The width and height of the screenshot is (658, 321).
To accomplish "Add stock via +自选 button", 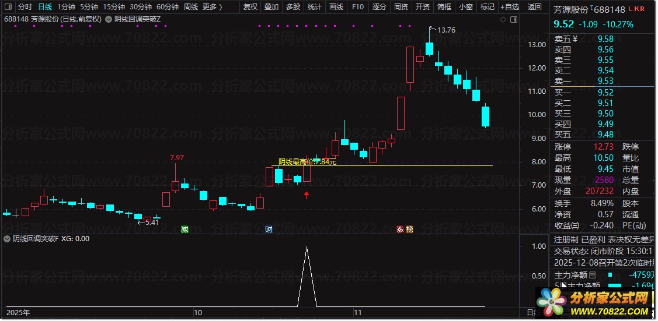I will click(x=510, y=6).
